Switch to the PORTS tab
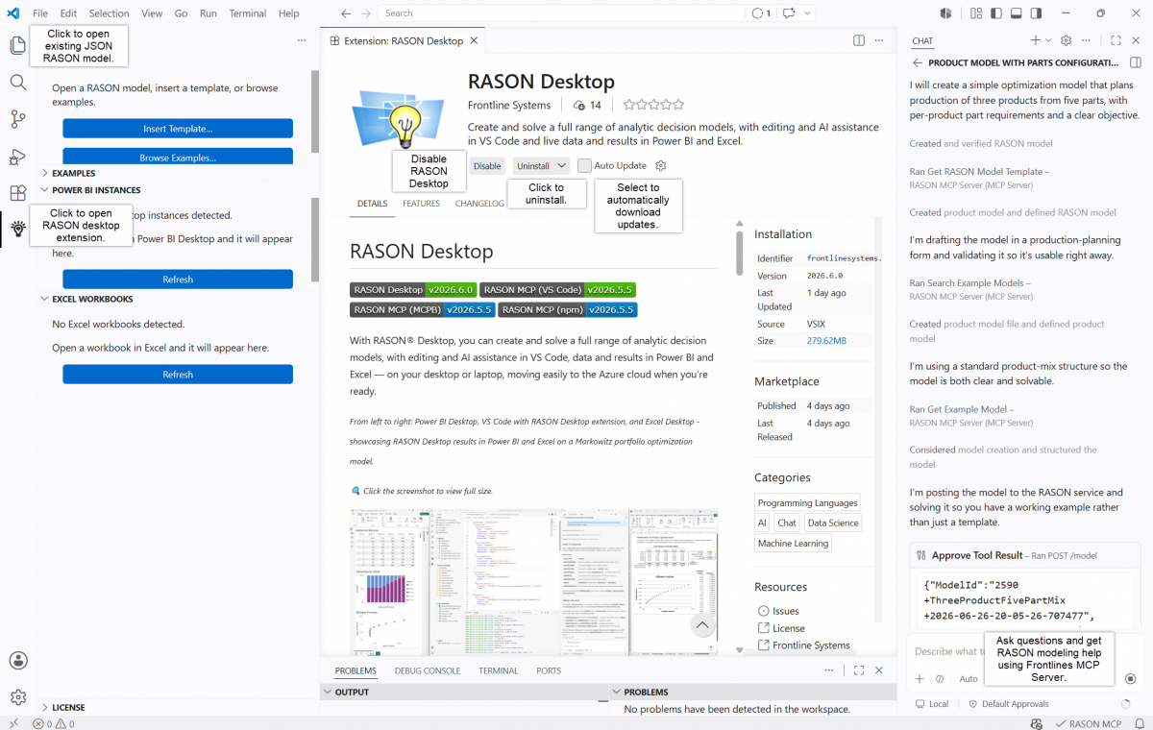 coord(549,670)
